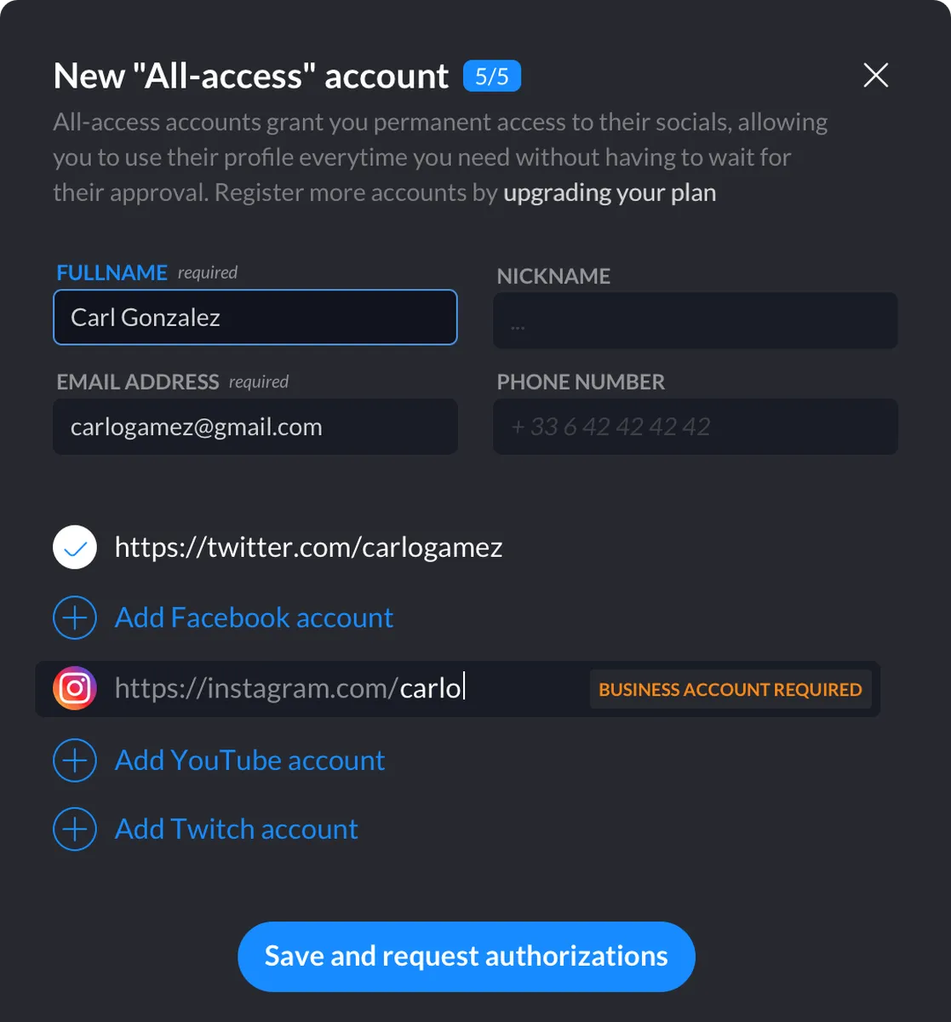The image size is (951, 1022).
Task: Click the plus icon for Facebook account
Action: 75,617
